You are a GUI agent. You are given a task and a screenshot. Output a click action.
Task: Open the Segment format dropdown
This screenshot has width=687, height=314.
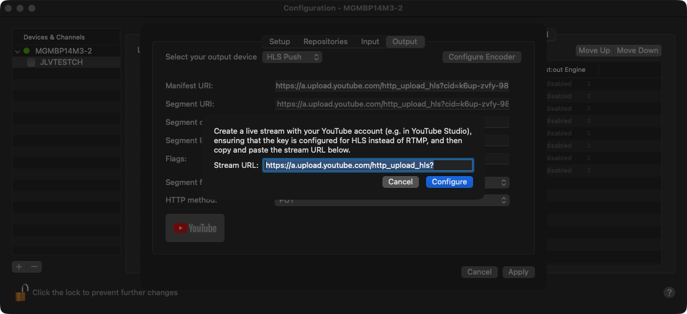pos(504,183)
